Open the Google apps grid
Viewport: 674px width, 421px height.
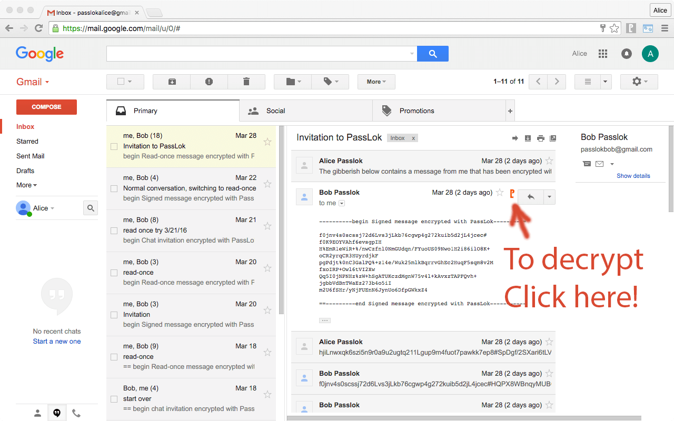pos(603,54)
